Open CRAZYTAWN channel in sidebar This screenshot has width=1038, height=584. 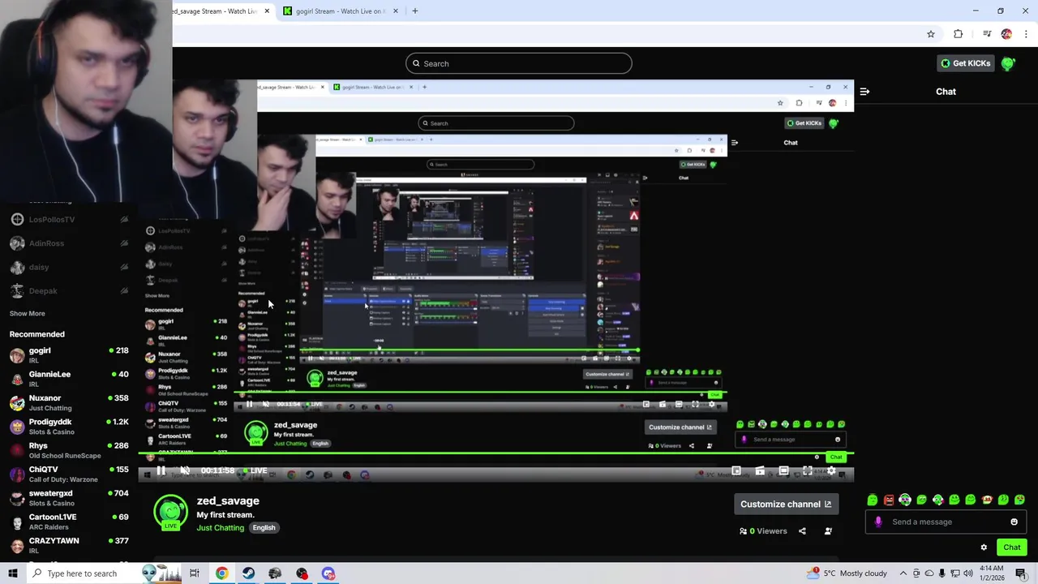click(68, 545)
